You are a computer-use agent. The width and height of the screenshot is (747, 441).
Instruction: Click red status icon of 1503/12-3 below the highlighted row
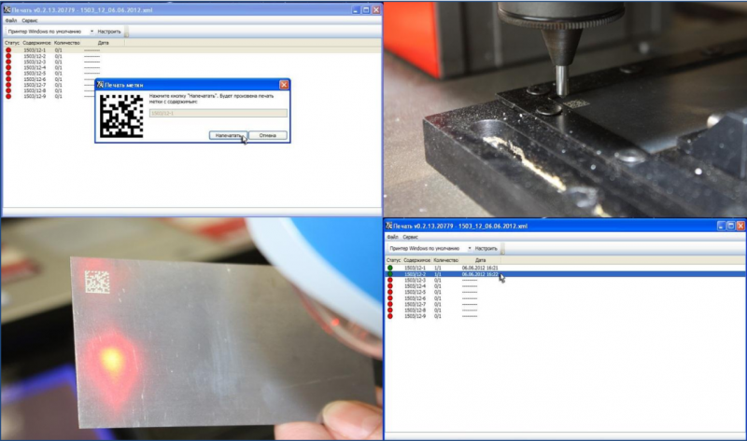[x=389, y=280]
